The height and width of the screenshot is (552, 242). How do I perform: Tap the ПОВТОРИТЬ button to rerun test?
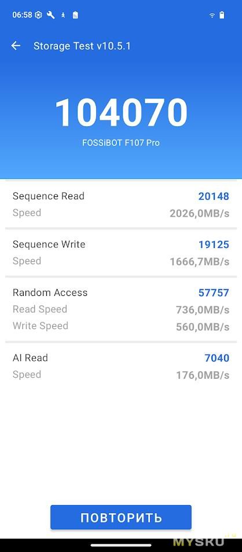pos(121,517)
